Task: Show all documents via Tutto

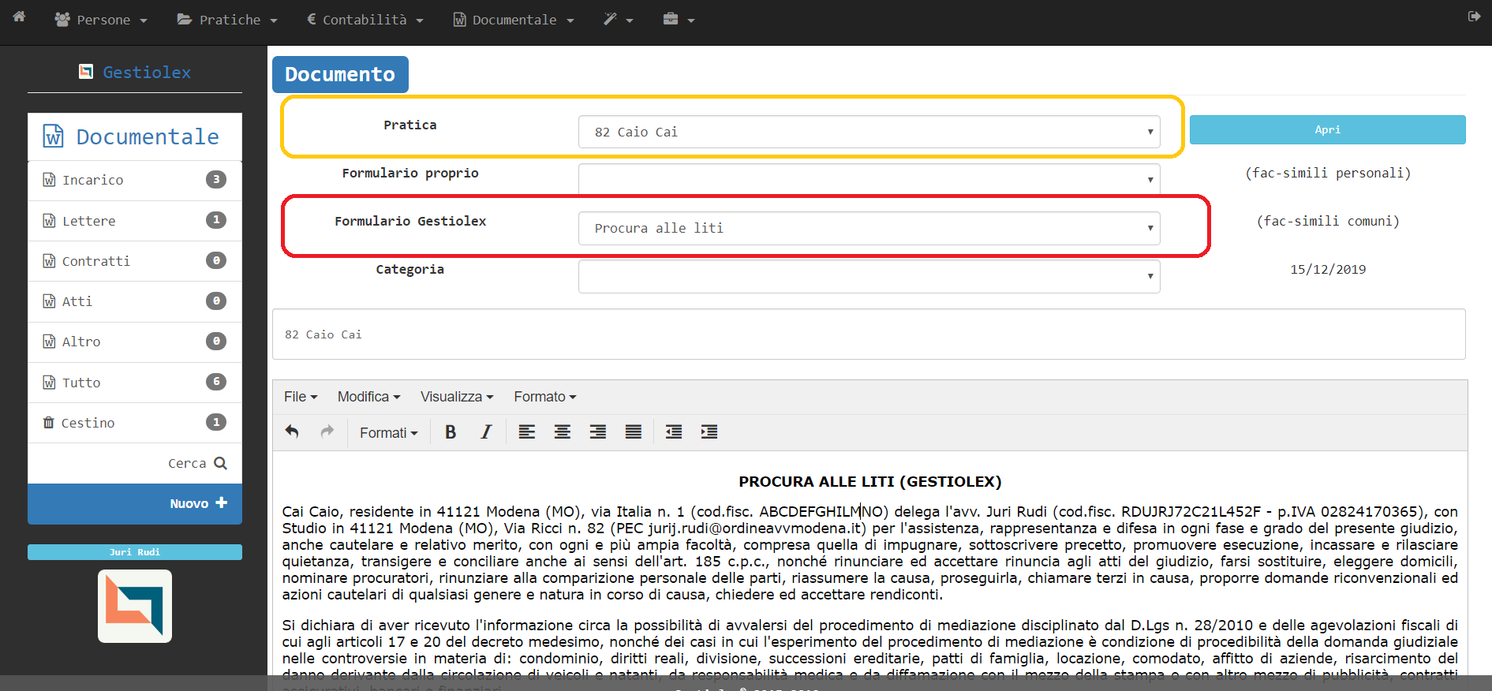Action: tap(135, 383)
